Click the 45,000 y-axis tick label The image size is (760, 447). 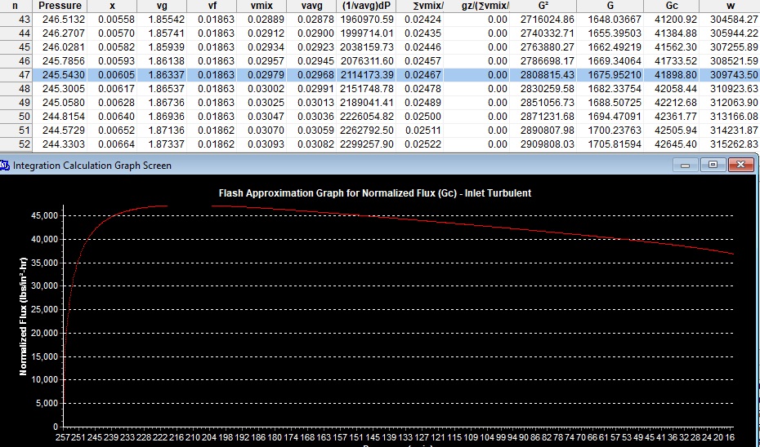[x=43, y=216]
